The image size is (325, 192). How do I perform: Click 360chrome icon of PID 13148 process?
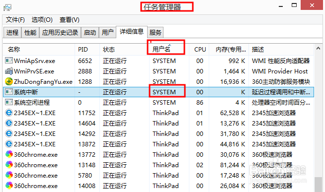pyautogui.click(x=9, y=165)
